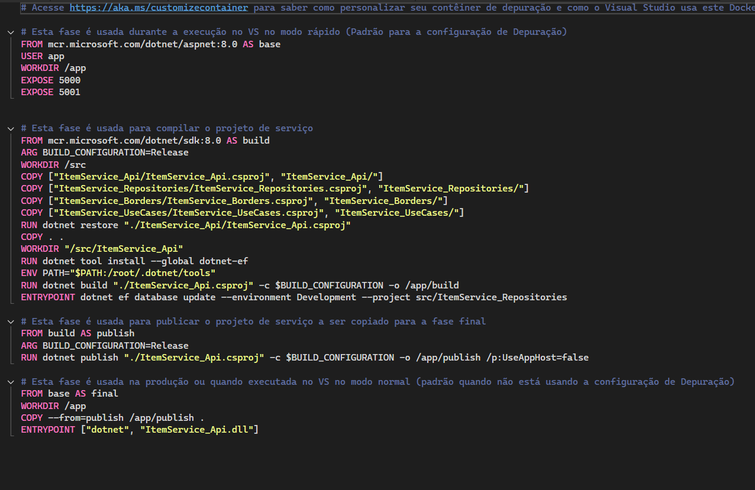Click the 'WORKDIR /app' line in final stage

[53, 406]
